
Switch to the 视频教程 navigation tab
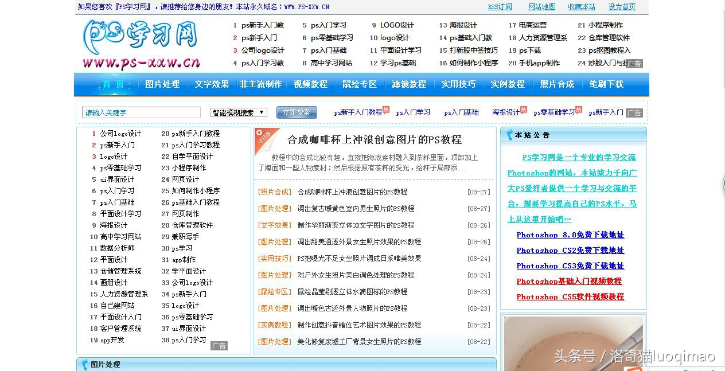[x=310, y=84]
